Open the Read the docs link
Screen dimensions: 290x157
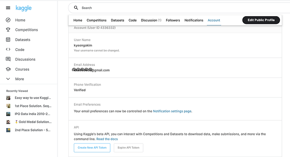(107, 139)
